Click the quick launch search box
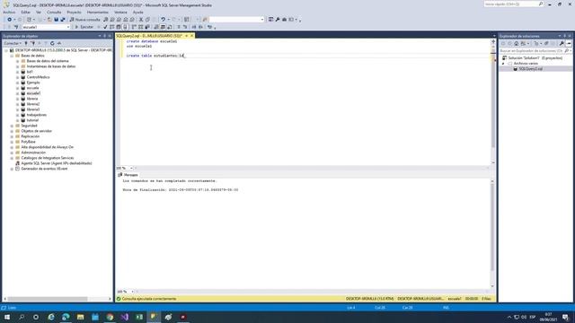 click(513, 4)
